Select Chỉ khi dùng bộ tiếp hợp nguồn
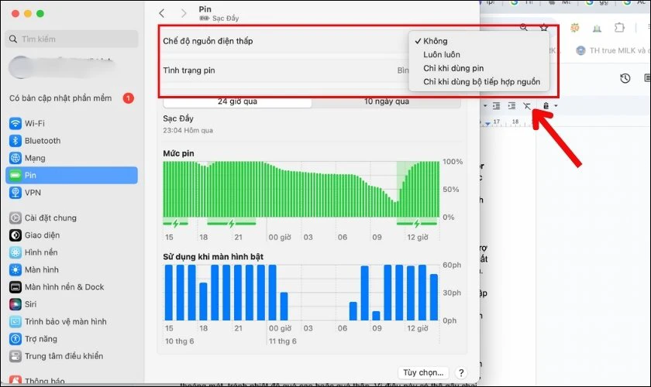The height and width of the screenshot is (387, 651). (479, 82)
